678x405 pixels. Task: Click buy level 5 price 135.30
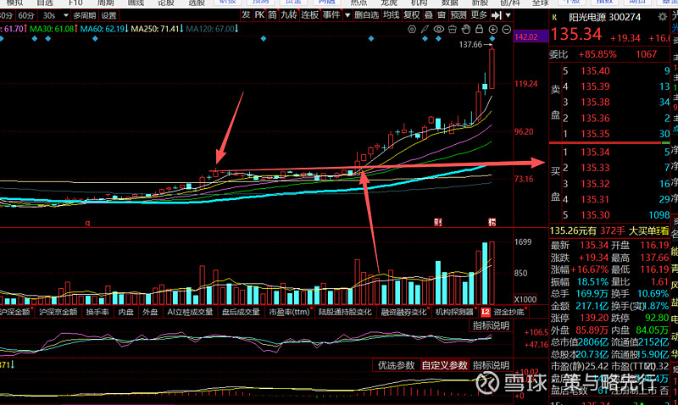pyautogui.click(x=595, y=215)
